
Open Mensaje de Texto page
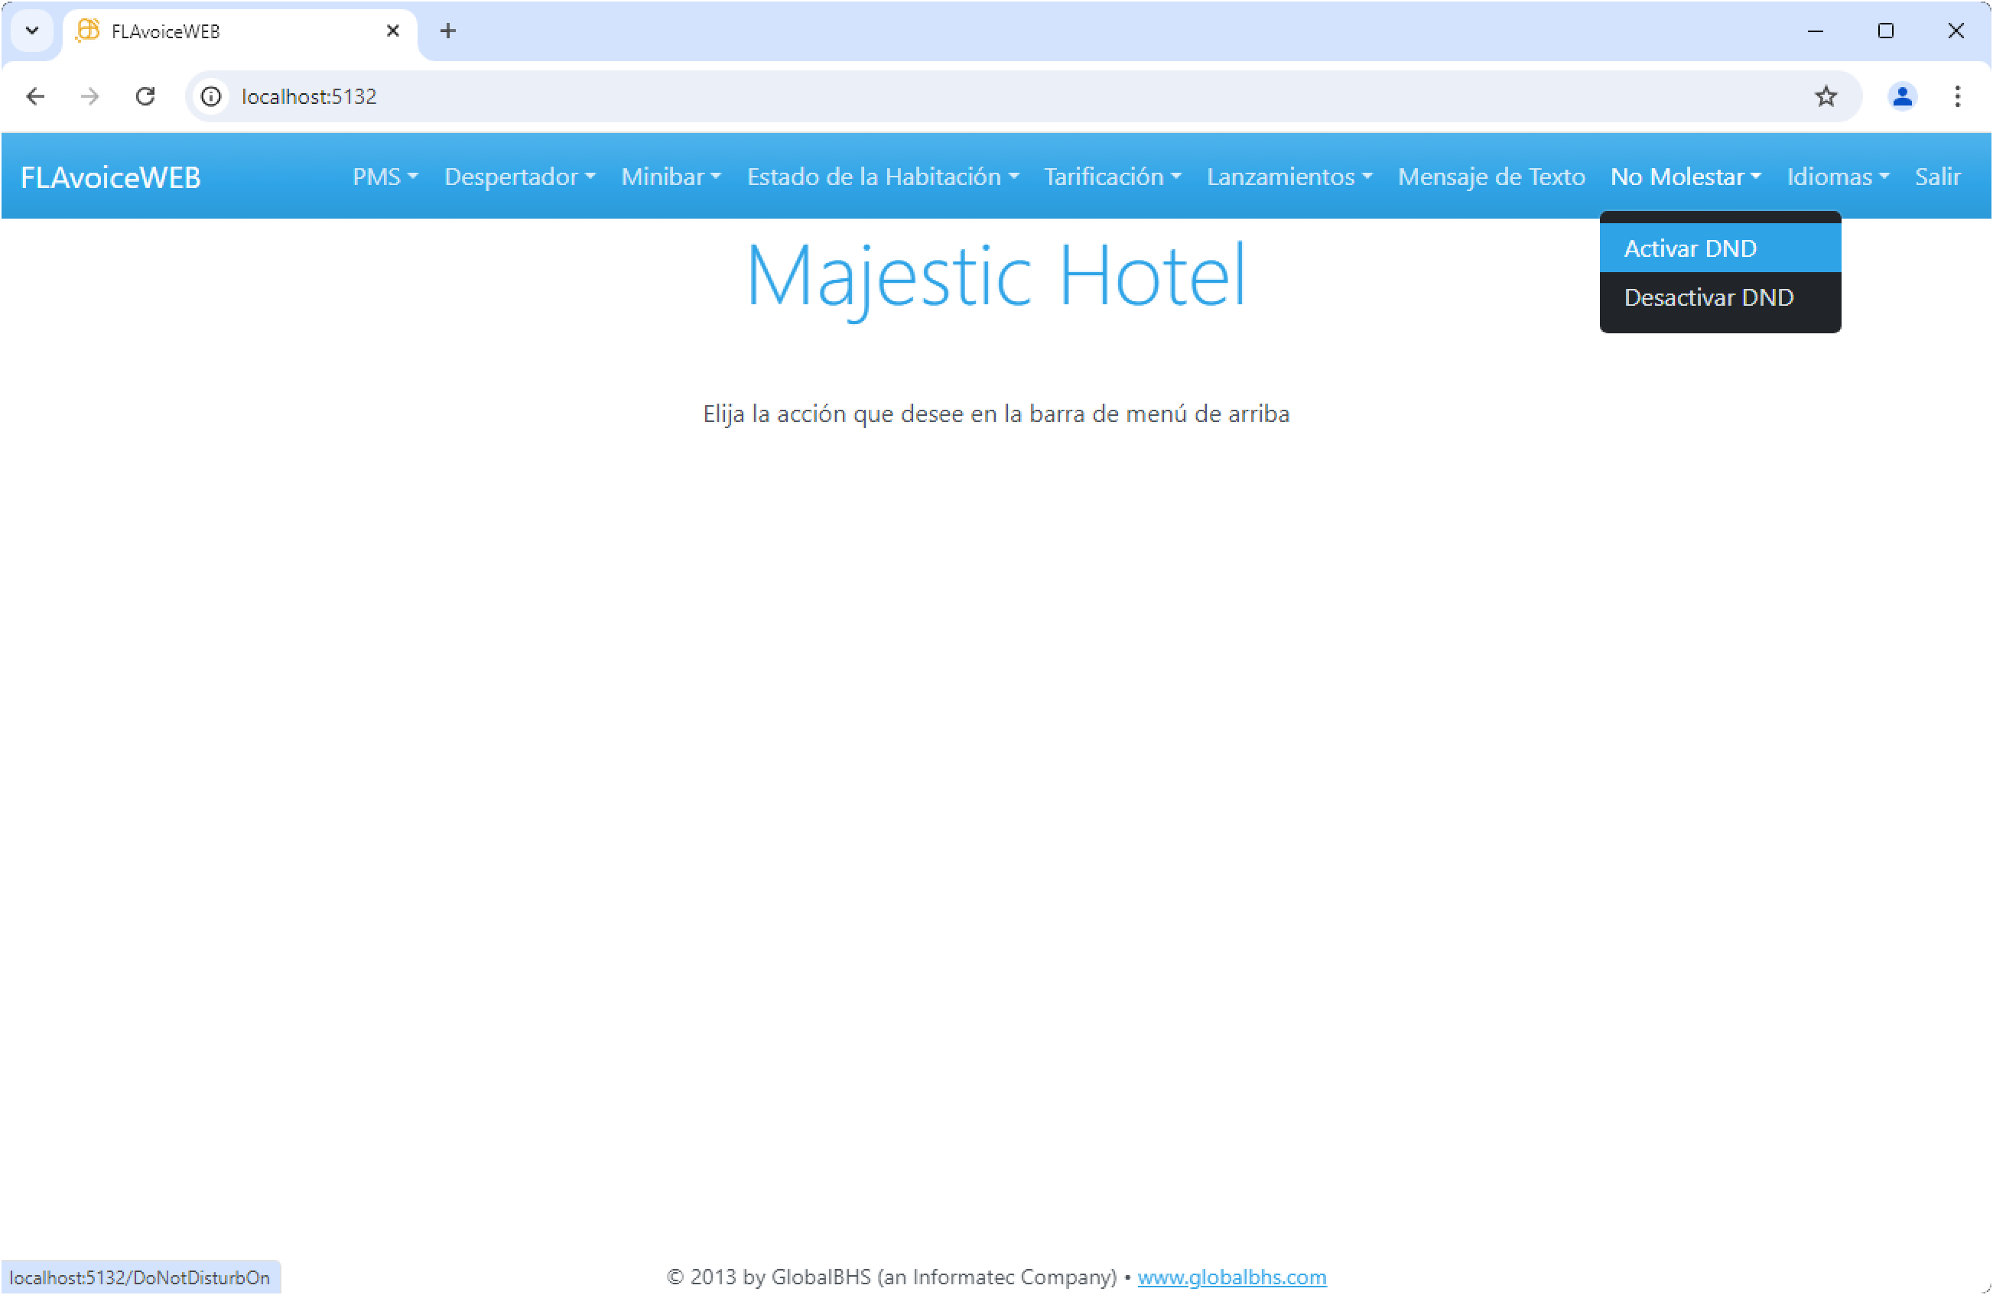click(x=1491, y=177)
